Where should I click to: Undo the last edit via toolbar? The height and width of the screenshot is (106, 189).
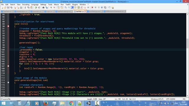(x=36, y=8)
